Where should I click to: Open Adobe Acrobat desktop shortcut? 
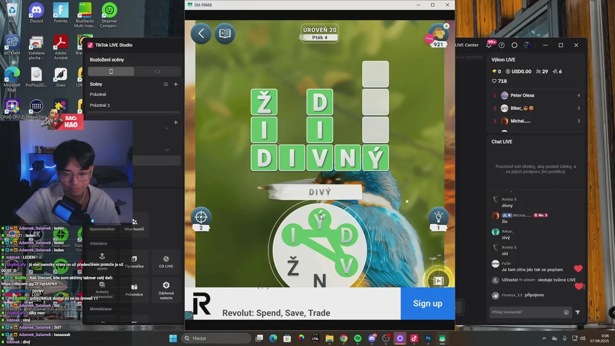pyautogui.click(x=61, y=48)
